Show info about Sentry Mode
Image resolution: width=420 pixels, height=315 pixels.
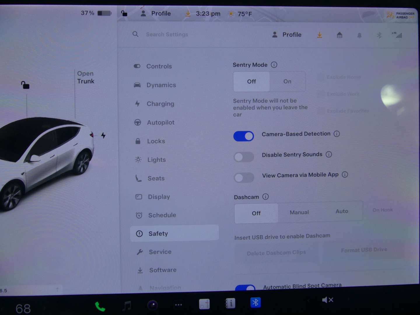pos(274,65)
